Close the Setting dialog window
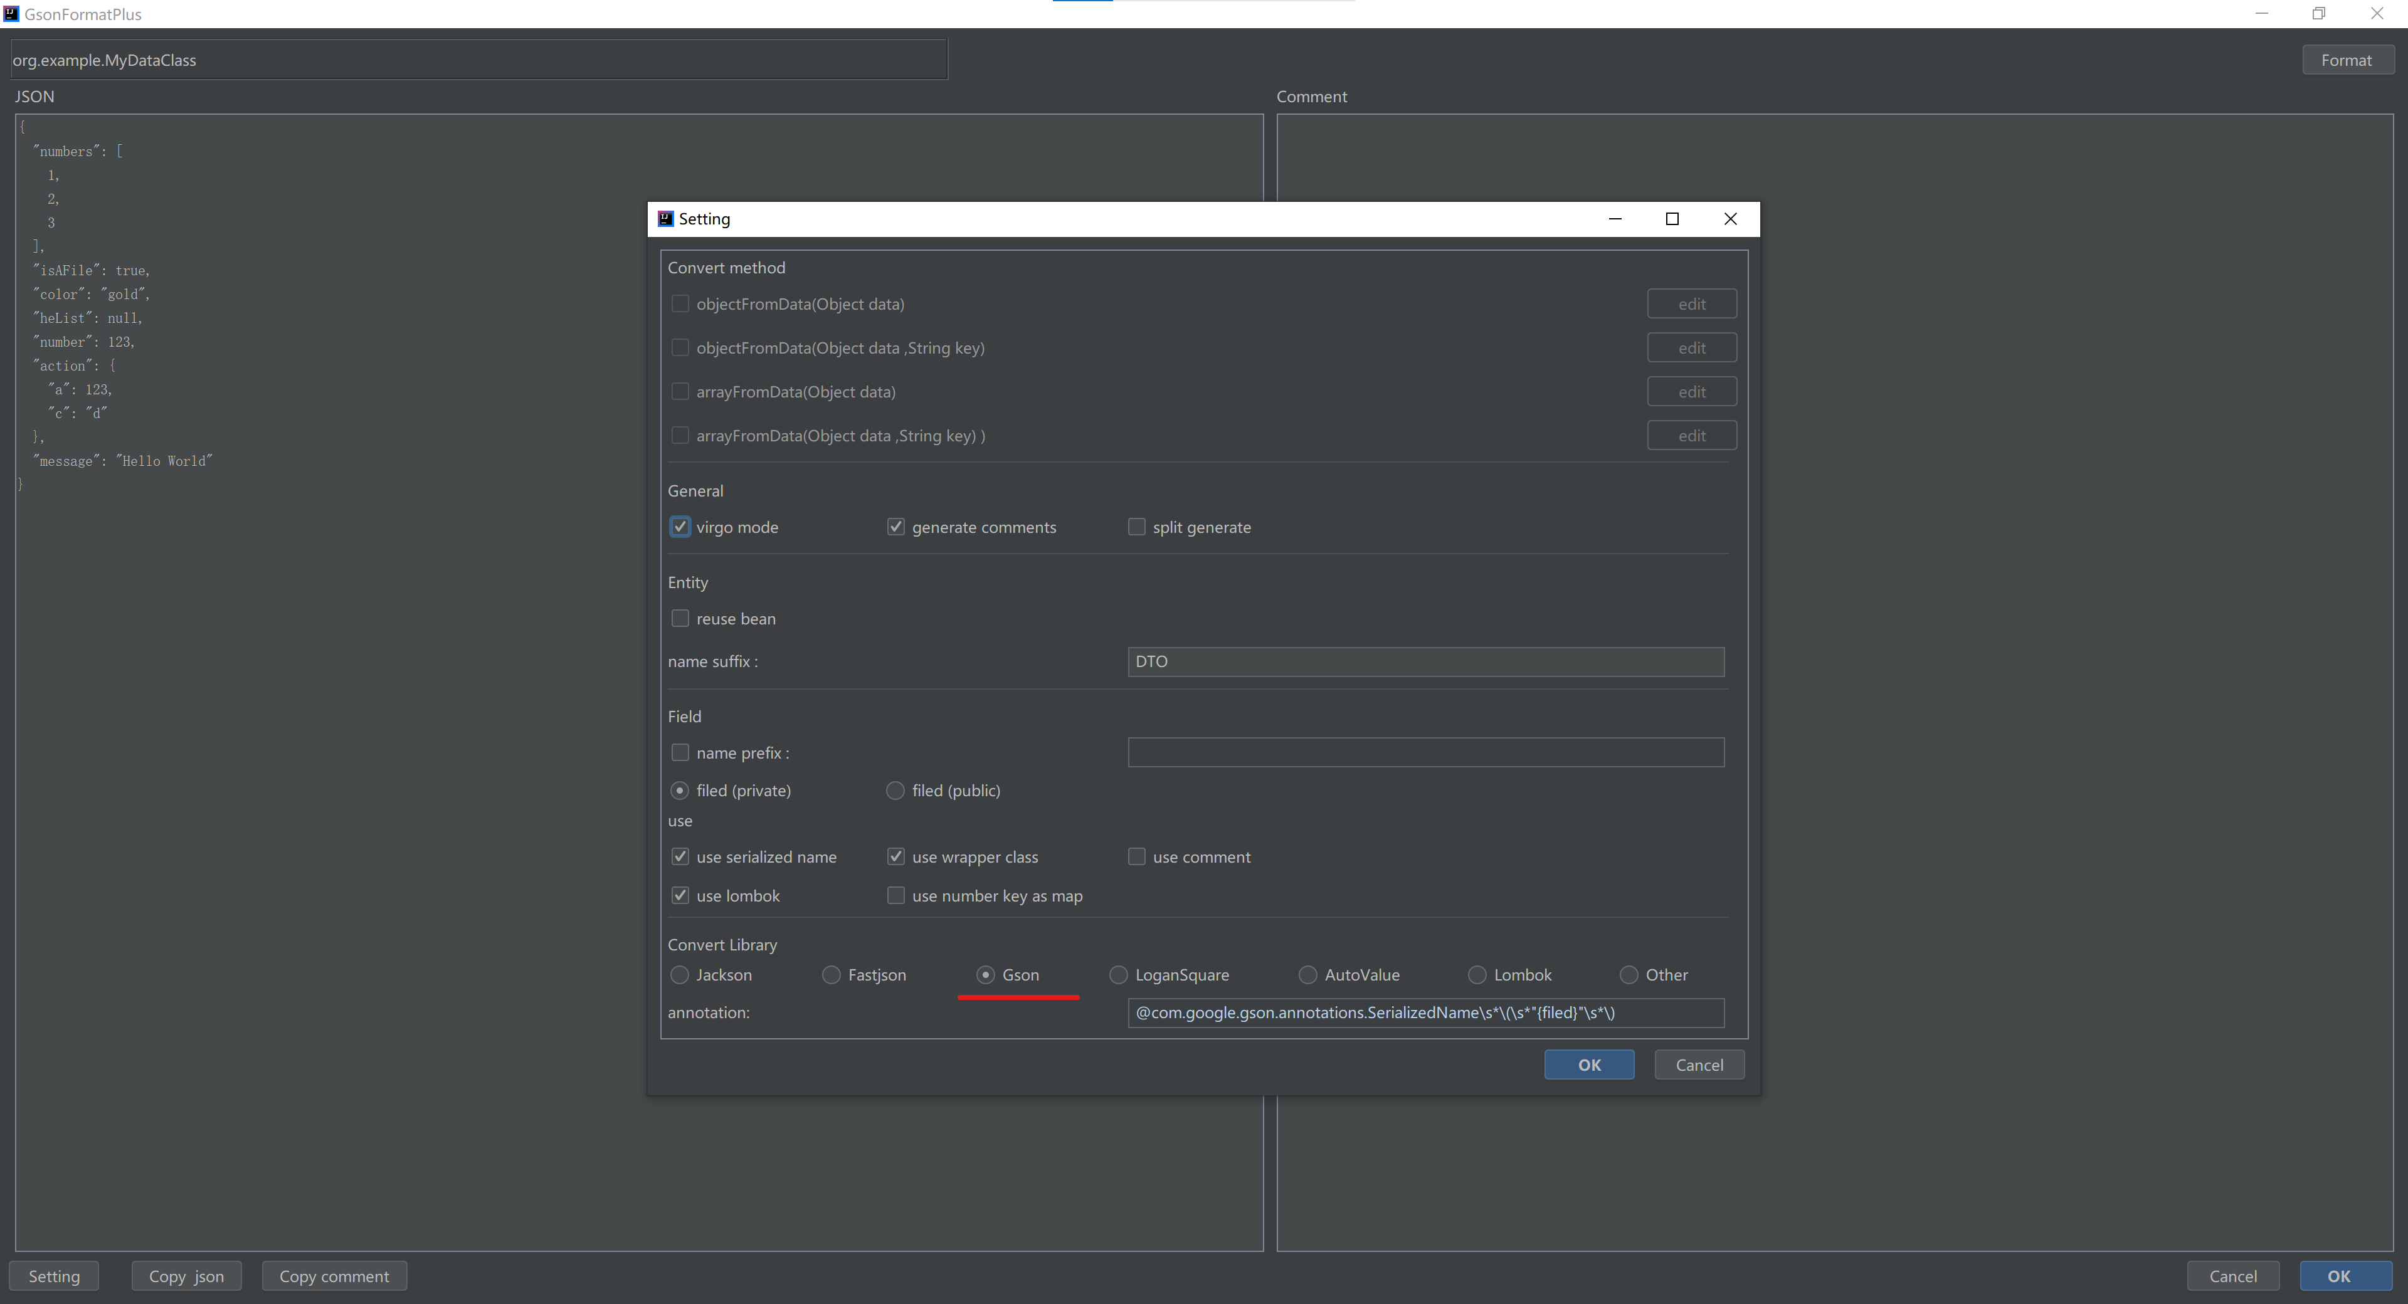Image resolution: width=2408 pixels, height=1304 pixels. pyautogui.click(x=1730, y=219)
